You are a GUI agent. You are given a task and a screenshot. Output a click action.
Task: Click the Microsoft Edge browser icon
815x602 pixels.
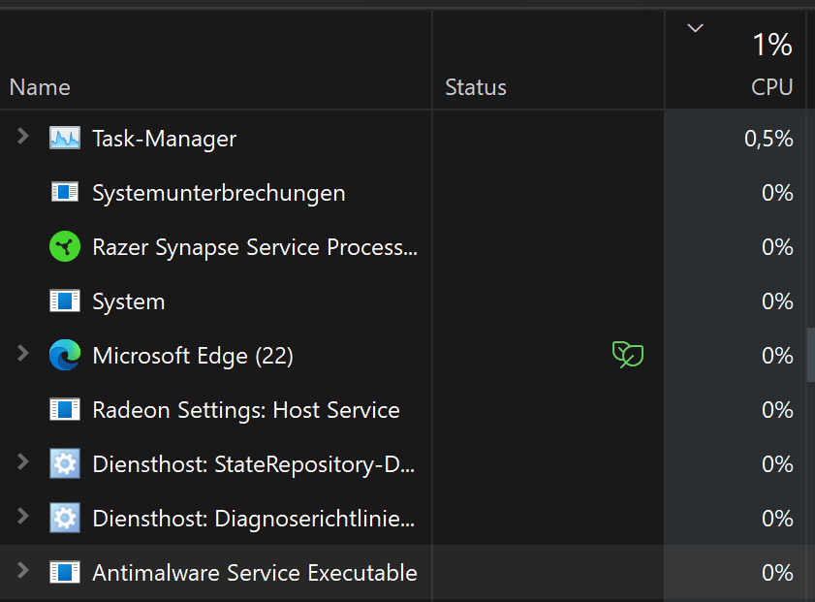(x=65, y=356)
